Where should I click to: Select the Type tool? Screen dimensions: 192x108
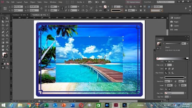3,29
